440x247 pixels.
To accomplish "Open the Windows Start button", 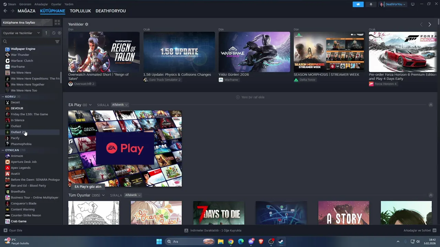I will (159, 242).
